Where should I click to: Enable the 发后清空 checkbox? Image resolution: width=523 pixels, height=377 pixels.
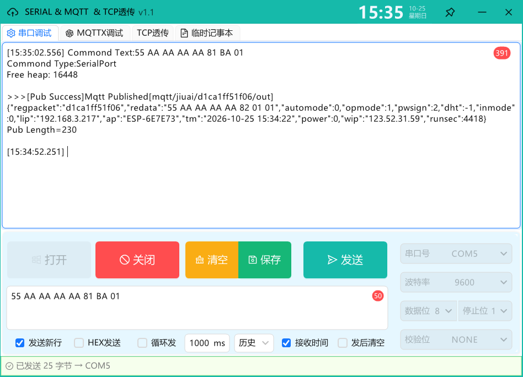tap(343, 343)
